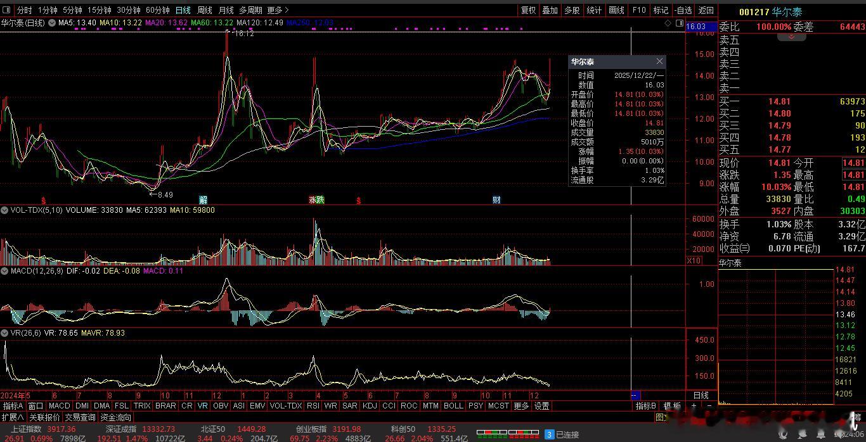Click the 涨跌 marker icon below the chart
The height and width of the screenshot is (442, 866).
[x=316, y=200]
